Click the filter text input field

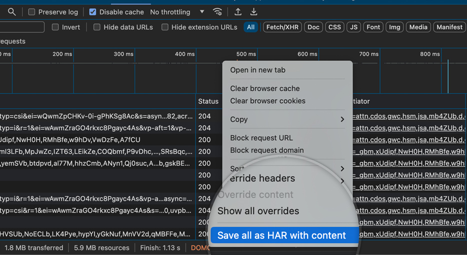click(x=22, y=27)
